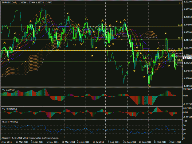Viewport: 192px width, 144px height.
Task: Click the current price tag 1.37473
Action: point(187,58)
